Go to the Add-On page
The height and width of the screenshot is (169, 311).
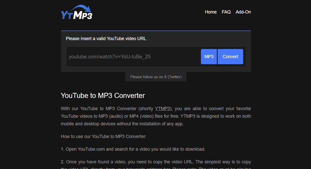(243, 12)
